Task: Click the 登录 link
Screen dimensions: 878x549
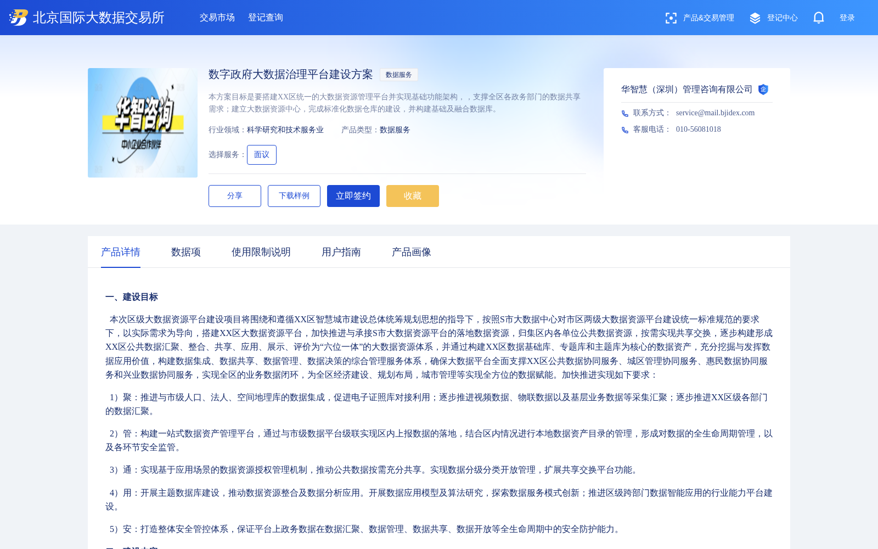Action: 847,18
